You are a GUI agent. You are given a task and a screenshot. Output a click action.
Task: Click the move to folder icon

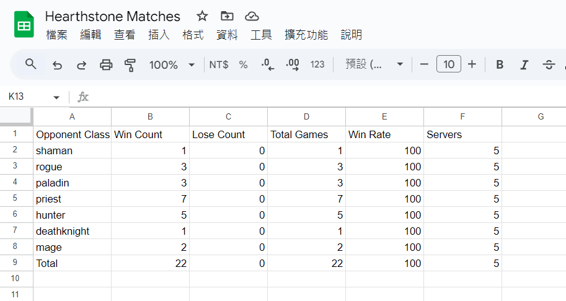click(227, 16)
